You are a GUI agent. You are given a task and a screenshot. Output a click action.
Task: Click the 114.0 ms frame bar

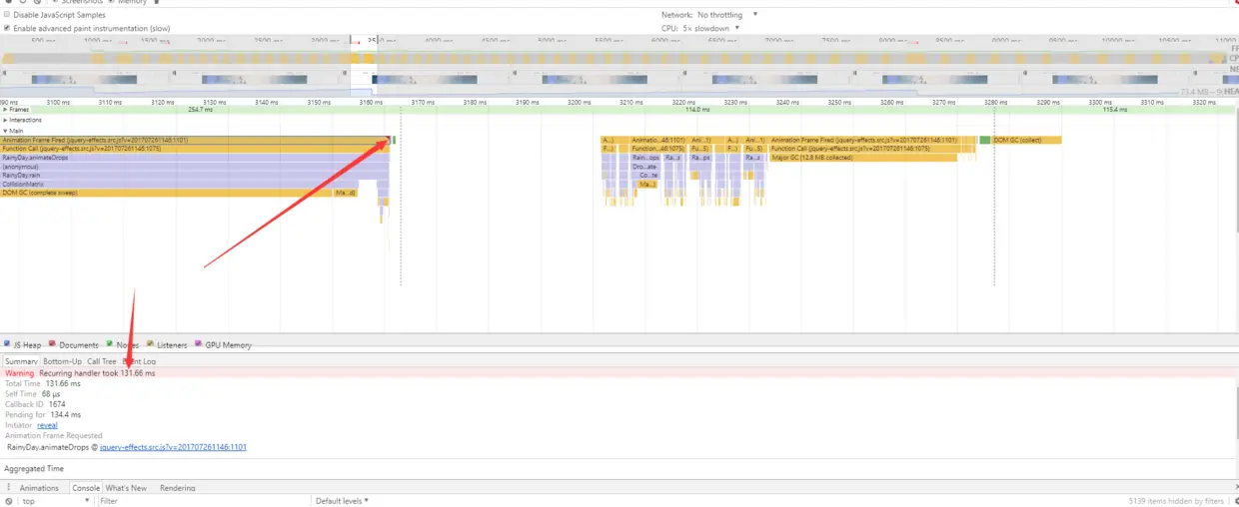coord(696,110)
